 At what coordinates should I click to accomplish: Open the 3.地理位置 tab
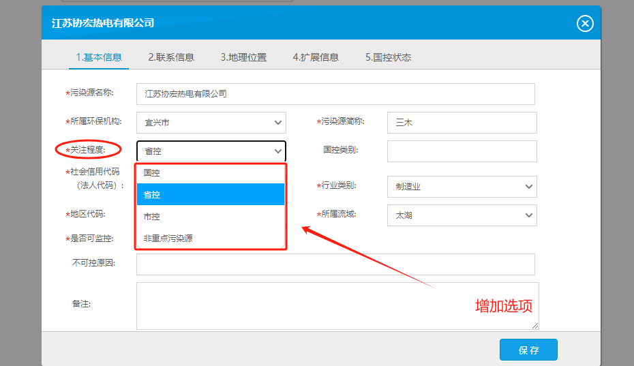click(243, 57)
